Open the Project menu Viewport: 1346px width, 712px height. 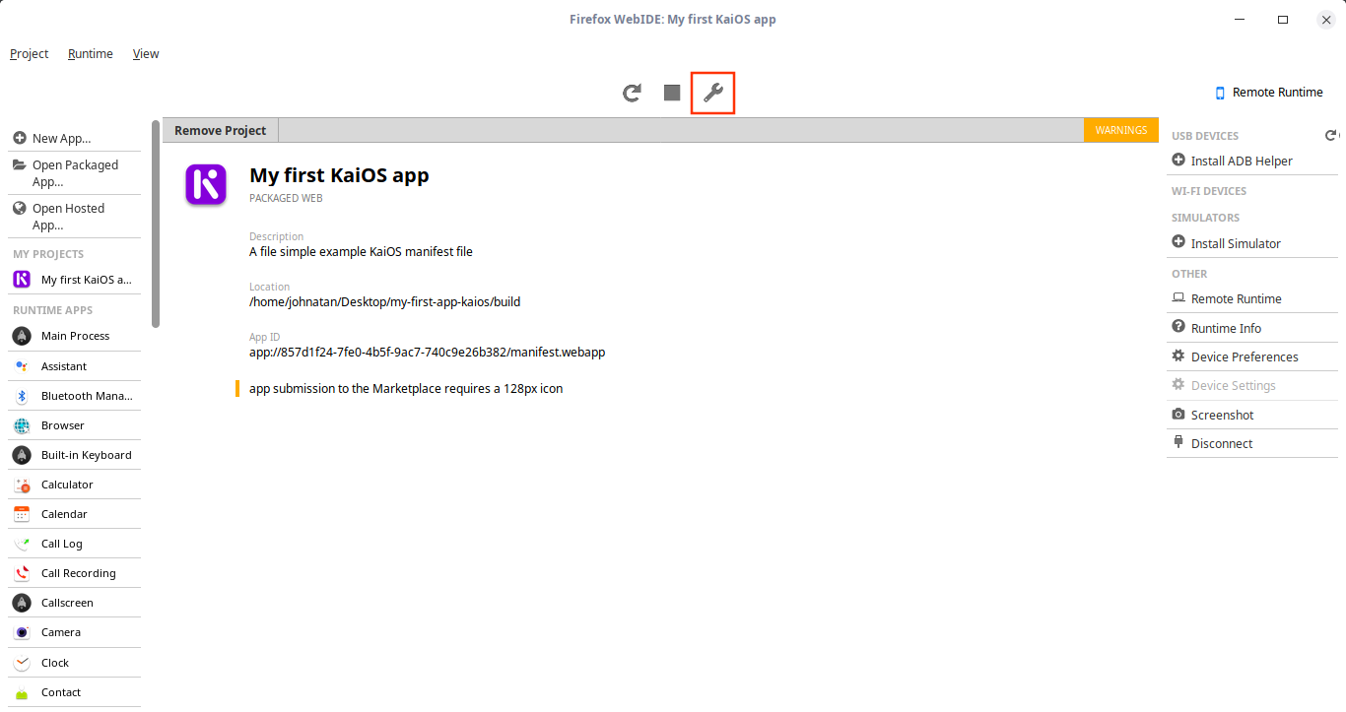point(30,54)
